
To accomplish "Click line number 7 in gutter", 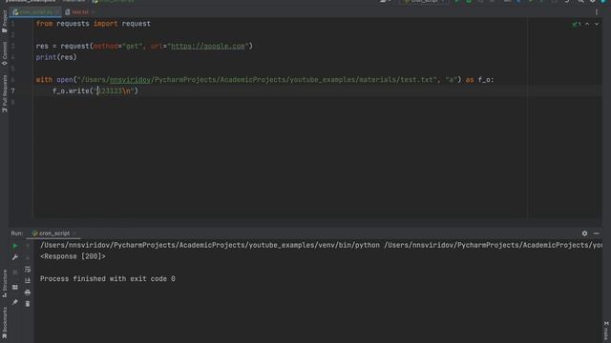I will [12, 91].
